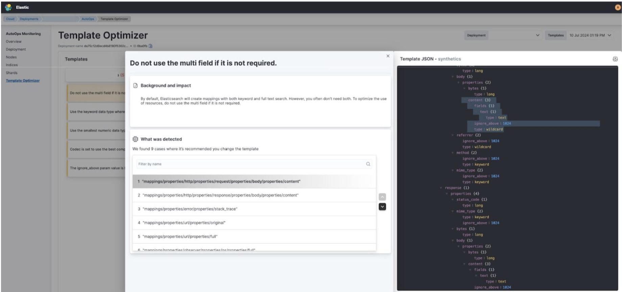Select the 'Use the keyword data type' recommendation
This screenshot has height=292, width=622.
97,112
